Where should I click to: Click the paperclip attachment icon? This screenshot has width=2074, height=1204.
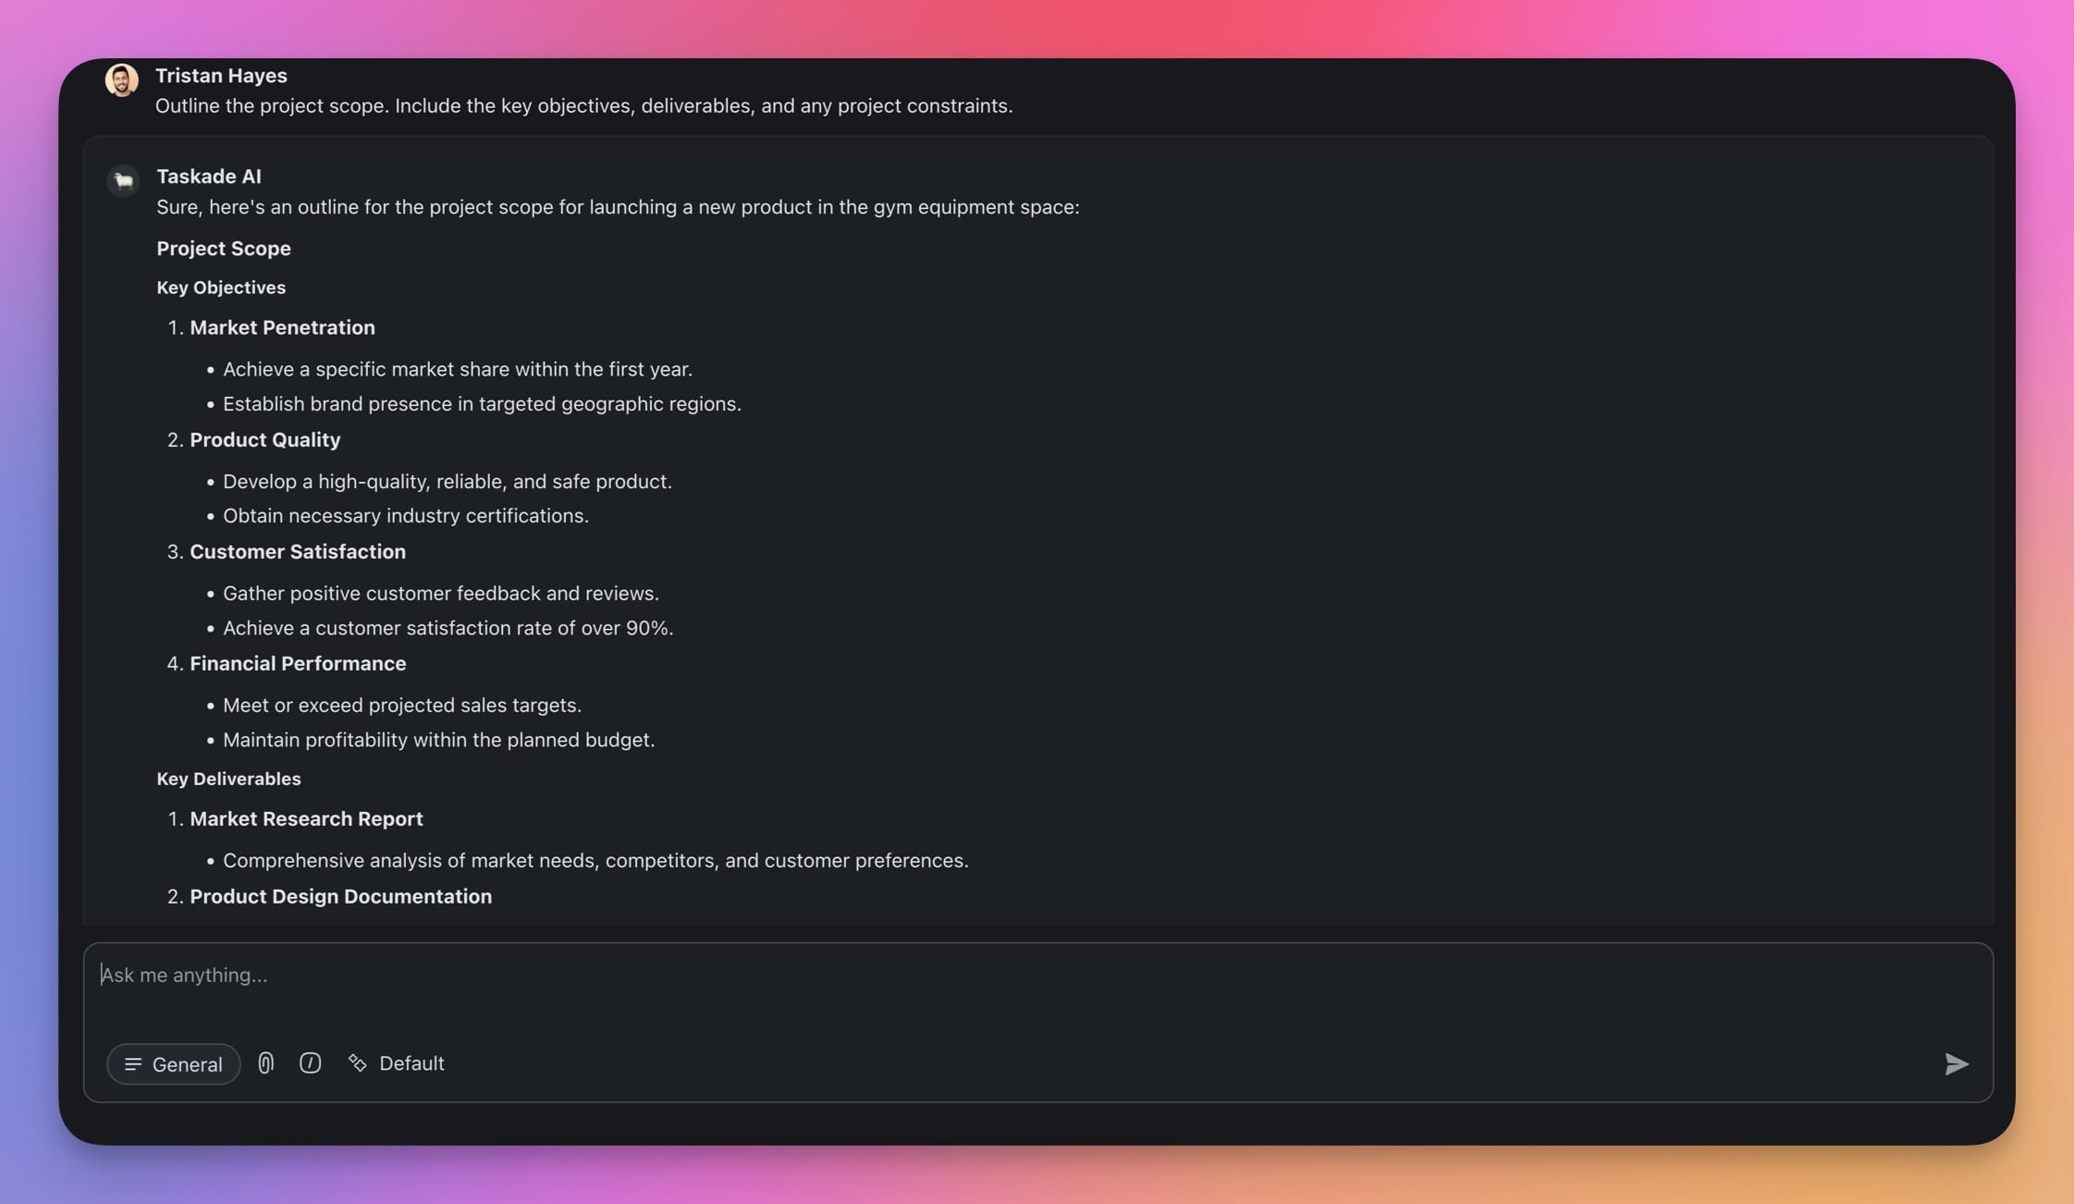[265, 1063]
